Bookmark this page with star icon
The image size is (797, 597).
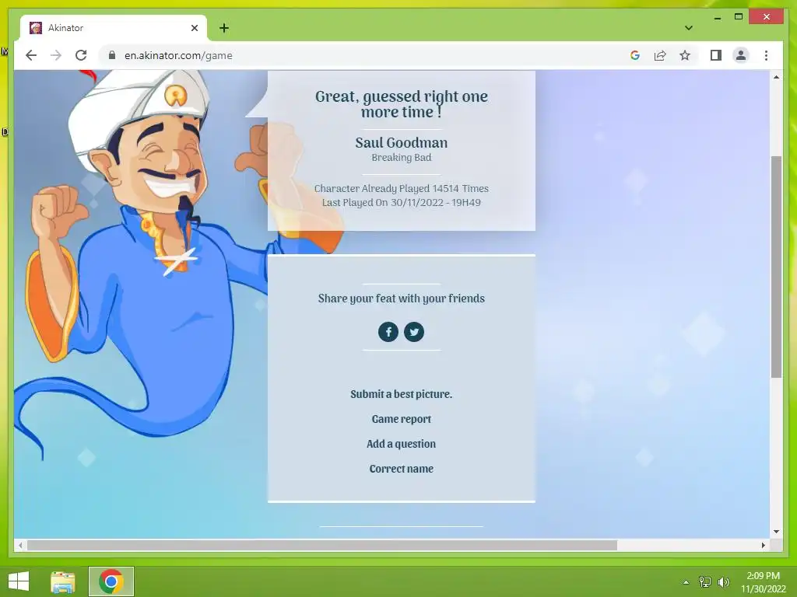[685, 55]
